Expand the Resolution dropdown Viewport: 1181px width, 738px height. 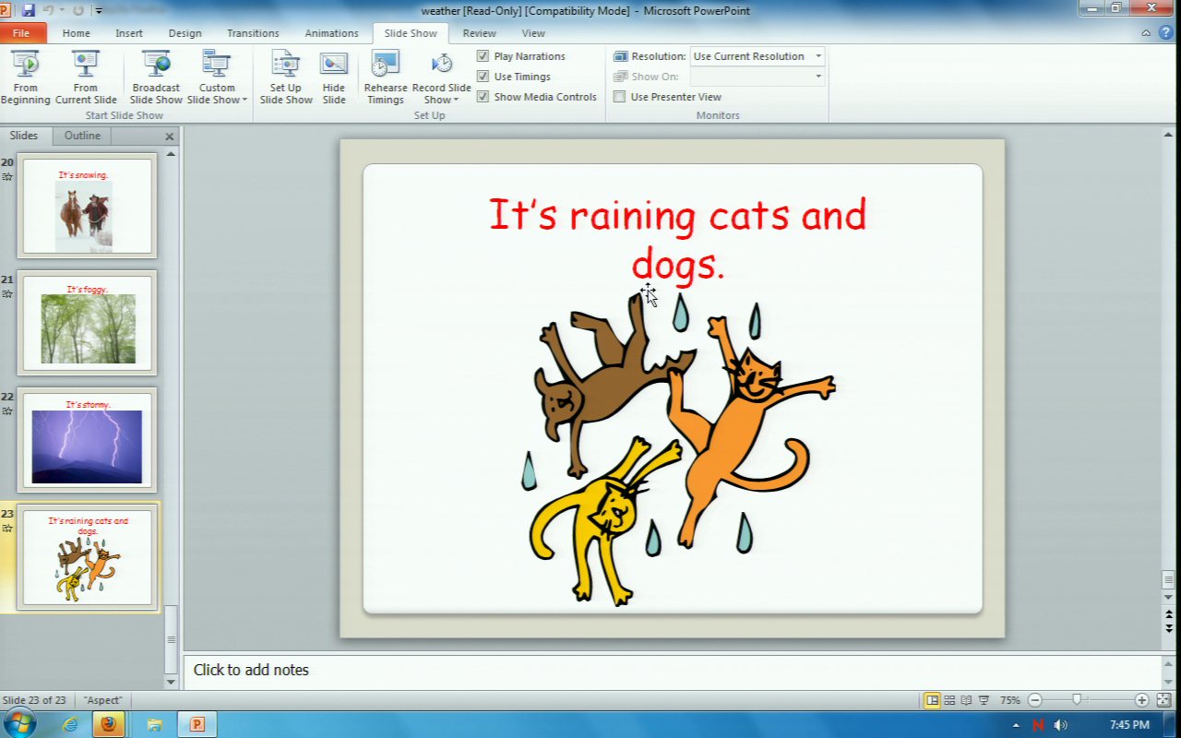817,56
